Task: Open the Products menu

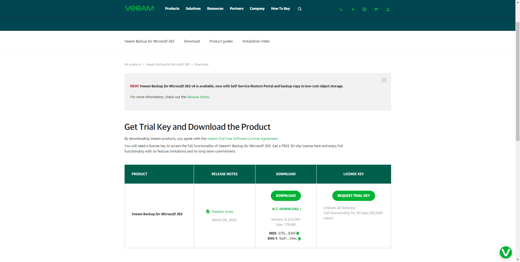Action: point(172,9)
